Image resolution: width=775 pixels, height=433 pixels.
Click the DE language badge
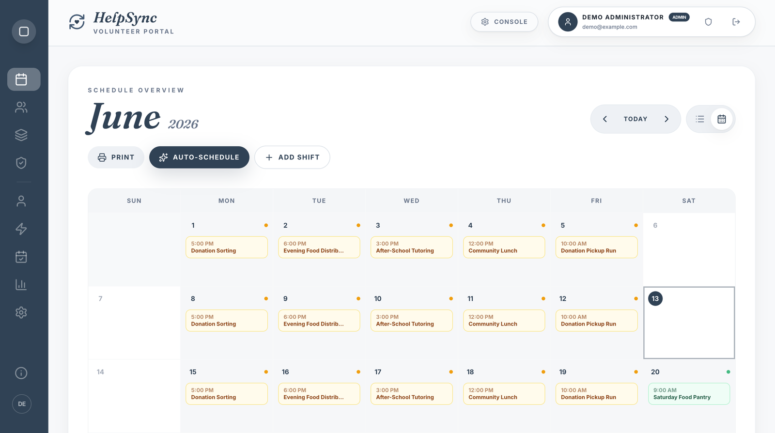pyautogui.click(x=22, y=404)
